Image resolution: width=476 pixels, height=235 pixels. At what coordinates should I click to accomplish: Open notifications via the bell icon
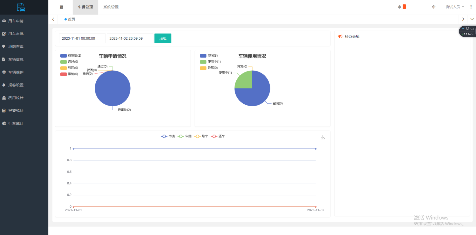click(x=399, y=7)
